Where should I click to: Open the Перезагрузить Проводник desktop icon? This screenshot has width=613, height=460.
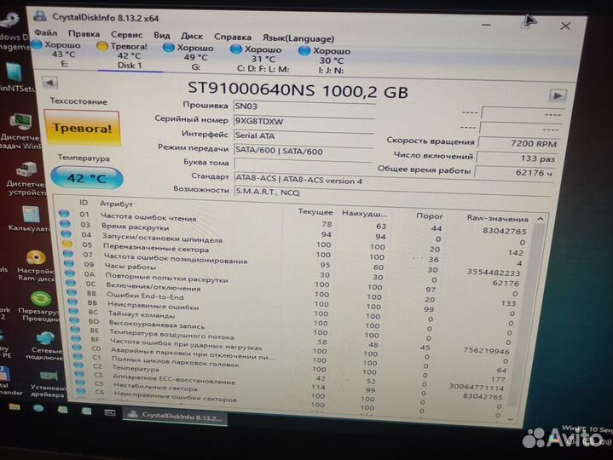click(39, 307)
